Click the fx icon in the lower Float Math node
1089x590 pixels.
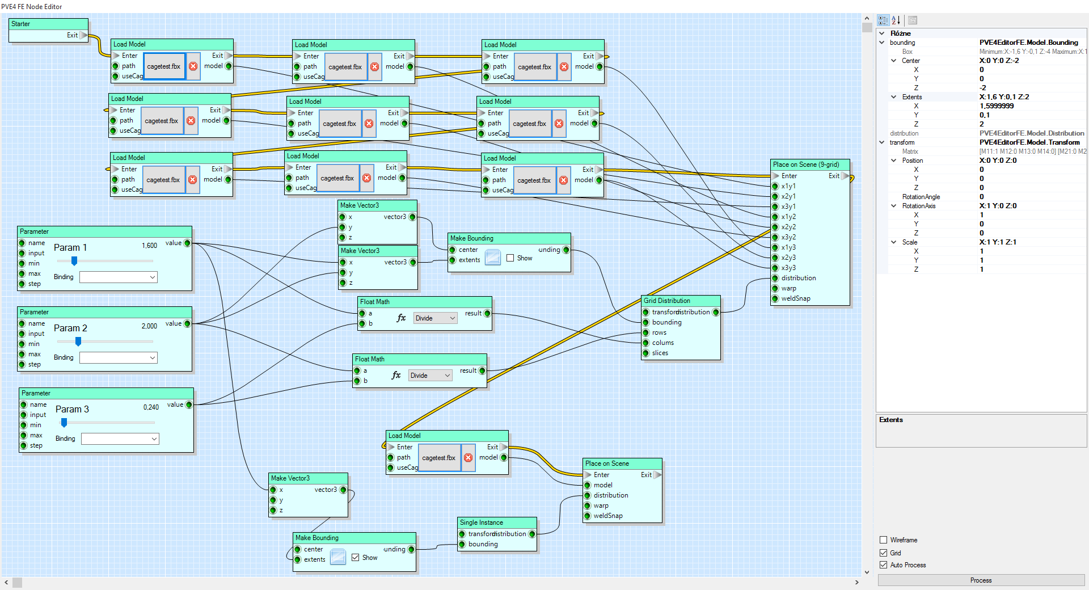(396, 375)
